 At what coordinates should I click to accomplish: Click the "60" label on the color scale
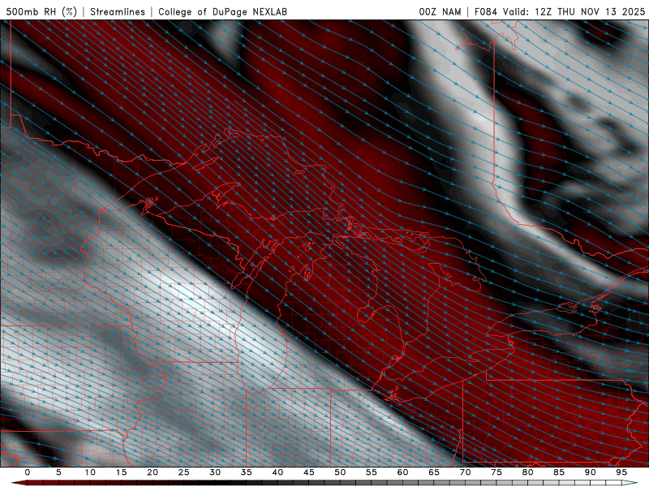click(402, 472)
